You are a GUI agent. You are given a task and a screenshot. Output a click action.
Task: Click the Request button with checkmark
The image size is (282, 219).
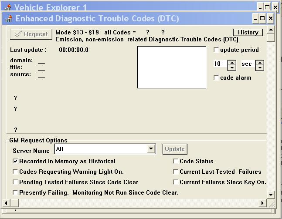click(31, 34)
